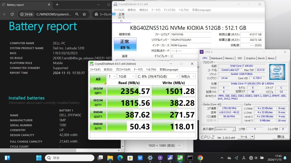Click the CrystalDiskInfo title bar app icon
Viewport: 291px width, 163px height.
tap(115, 4)
